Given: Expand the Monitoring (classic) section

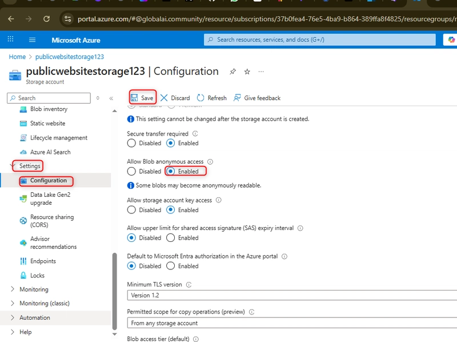Looking at the screenshot, I should coord(12,303).
